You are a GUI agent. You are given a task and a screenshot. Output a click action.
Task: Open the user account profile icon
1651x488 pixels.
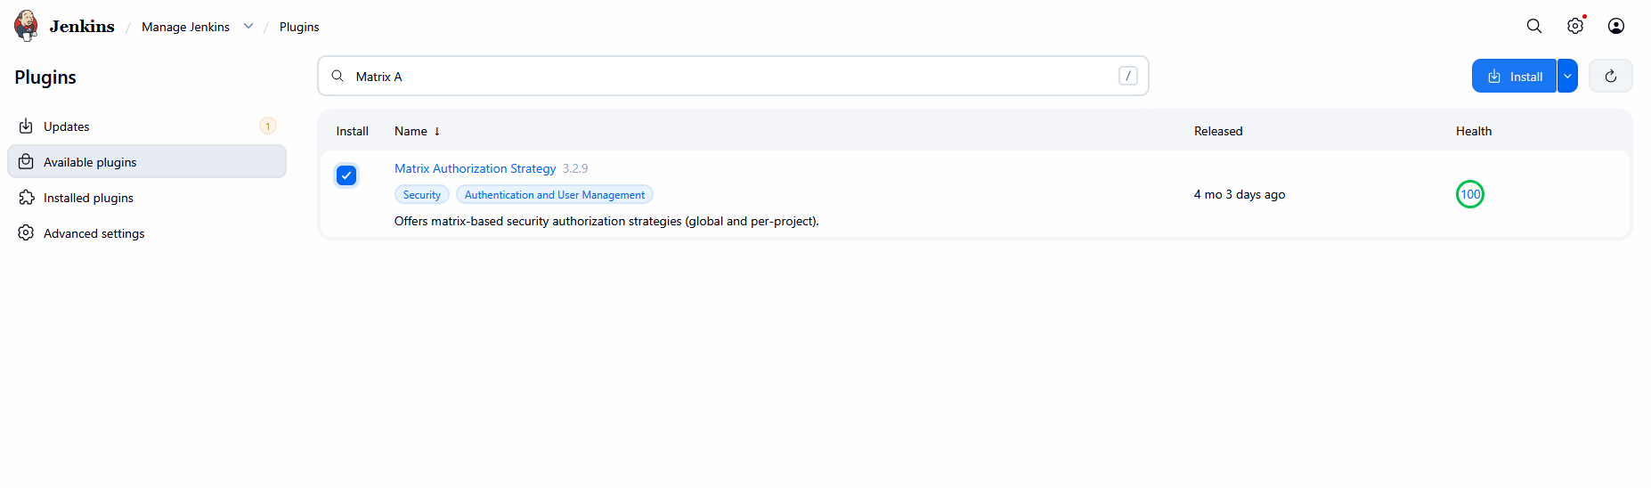pos(1615,26)
